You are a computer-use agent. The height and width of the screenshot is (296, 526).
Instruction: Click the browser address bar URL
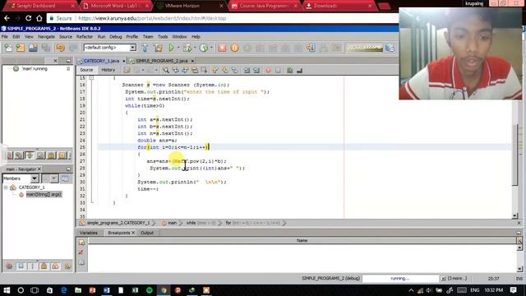pyautogui.click(x=152, y=18)
